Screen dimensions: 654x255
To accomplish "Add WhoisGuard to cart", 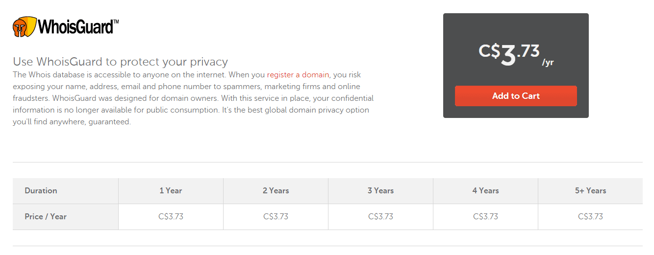I will pos(516,96).
